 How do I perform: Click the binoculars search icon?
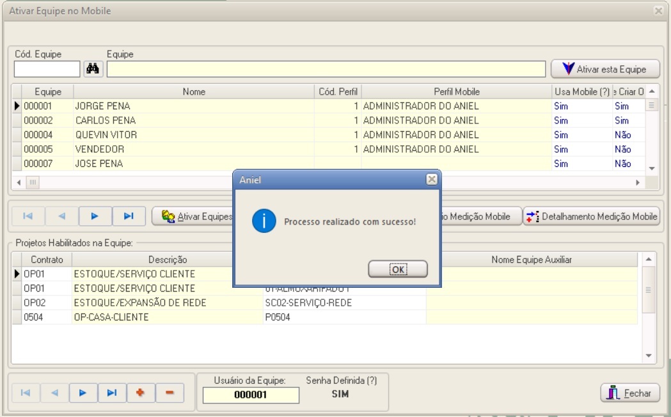93,69
